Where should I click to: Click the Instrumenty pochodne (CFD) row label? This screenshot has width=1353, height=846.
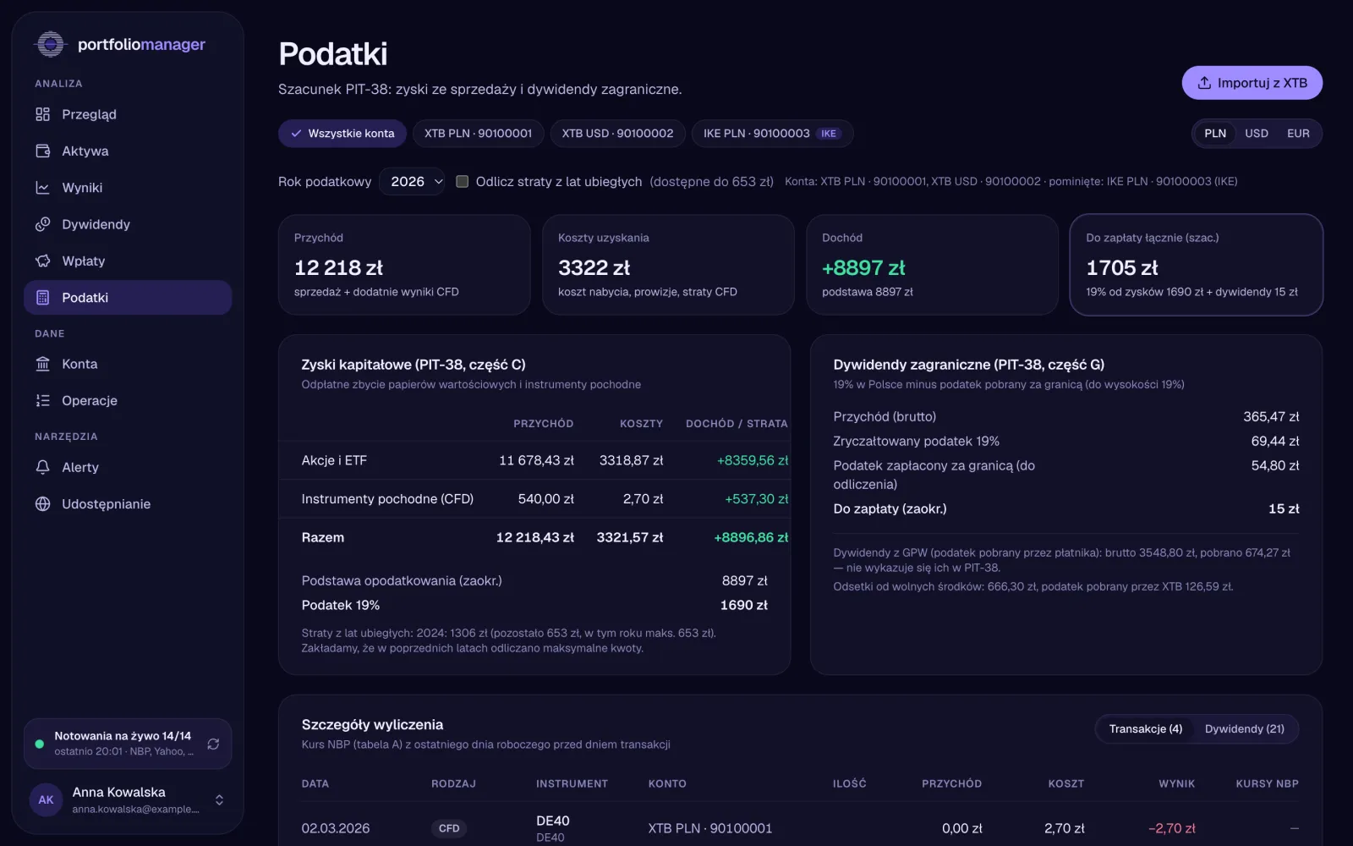[x=387, y=499]
